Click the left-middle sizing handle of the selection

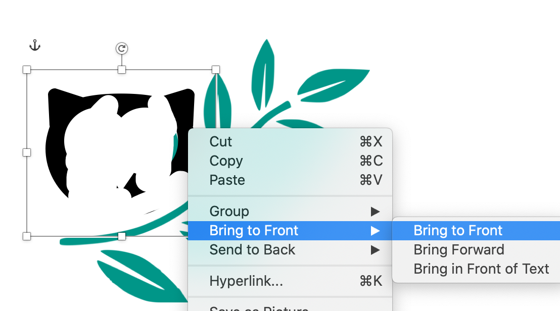tap(27, 152)
